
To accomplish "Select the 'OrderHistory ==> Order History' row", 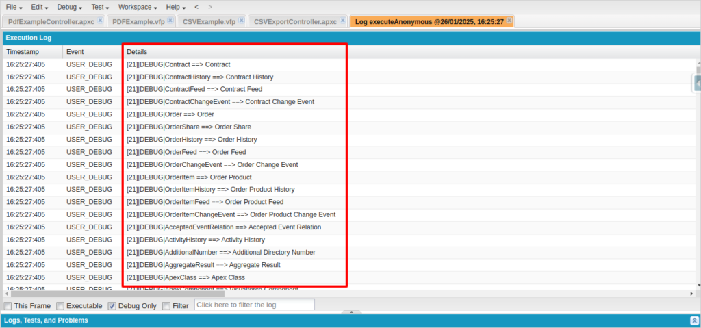I will [349, 140].
